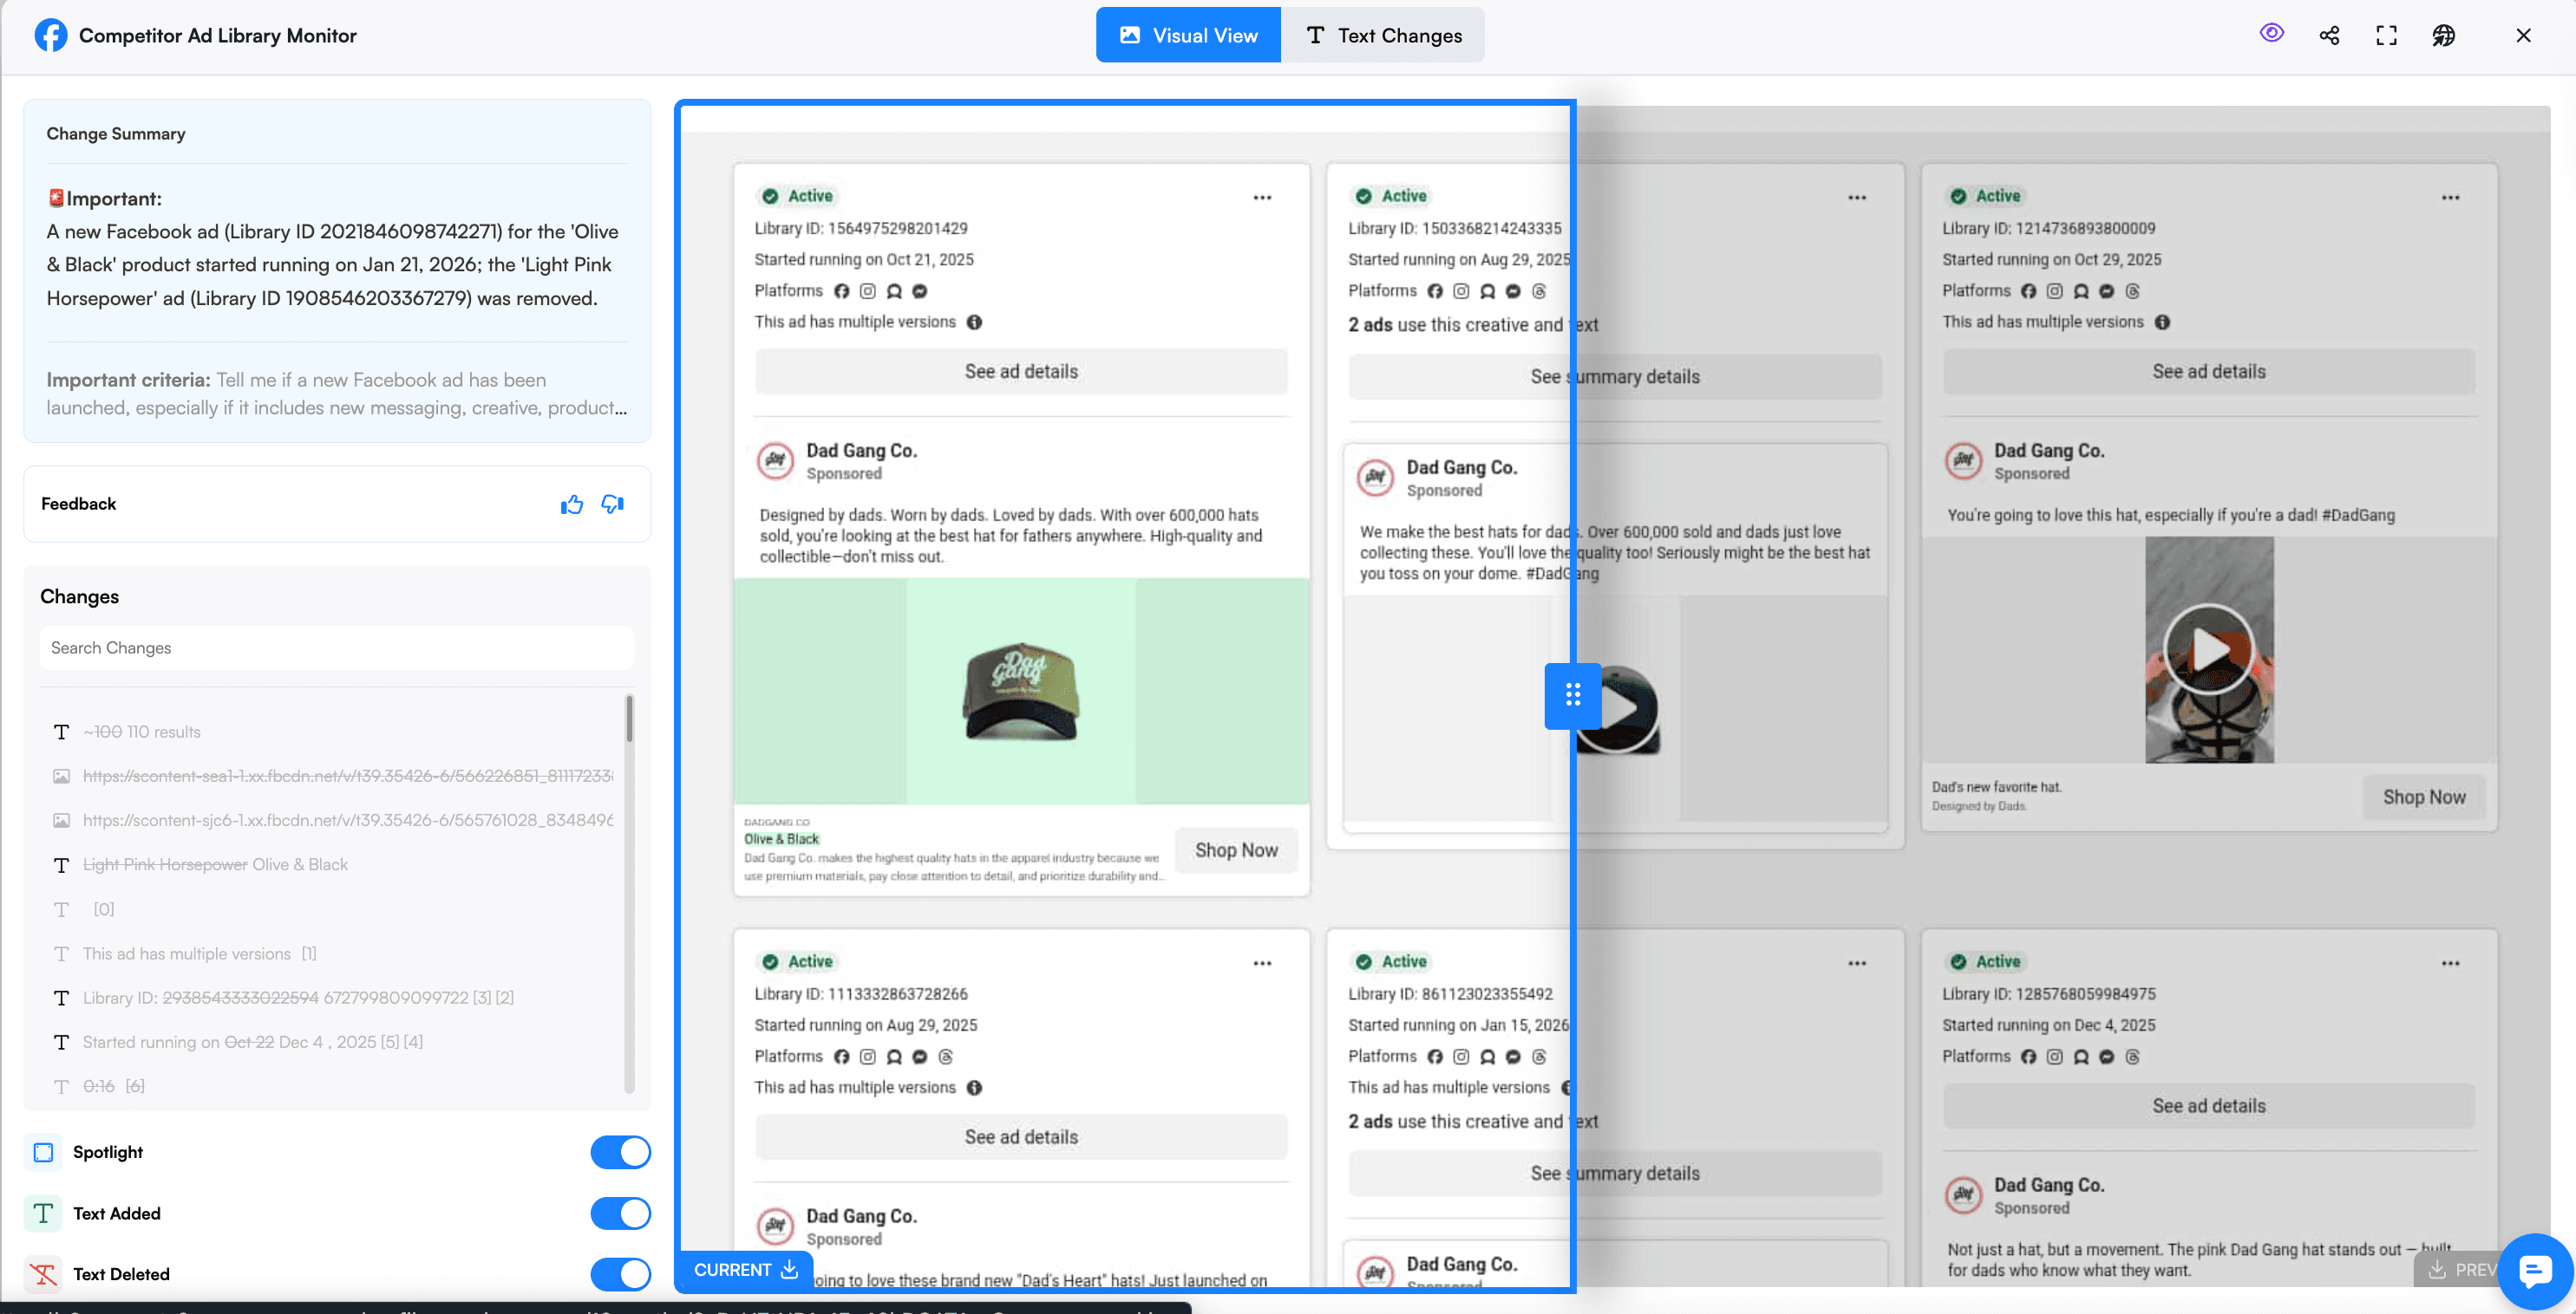Click the thumbs-down feedback icon
The image size is (2576, 1314).
(x=612, y=504)
